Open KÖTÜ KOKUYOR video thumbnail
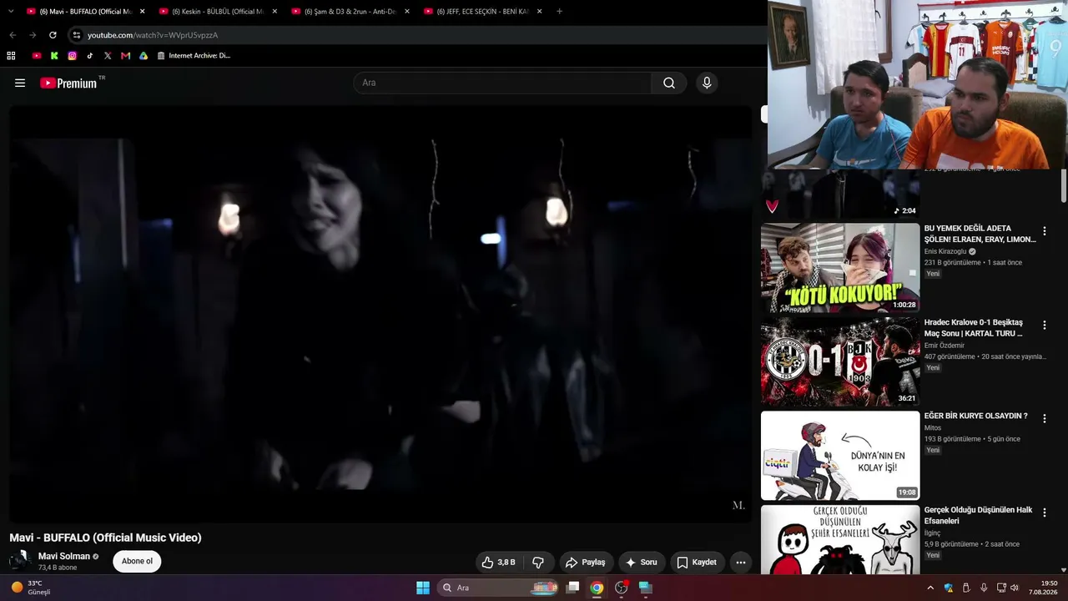This screenshot has width=1068, height=601. [840, 267]
